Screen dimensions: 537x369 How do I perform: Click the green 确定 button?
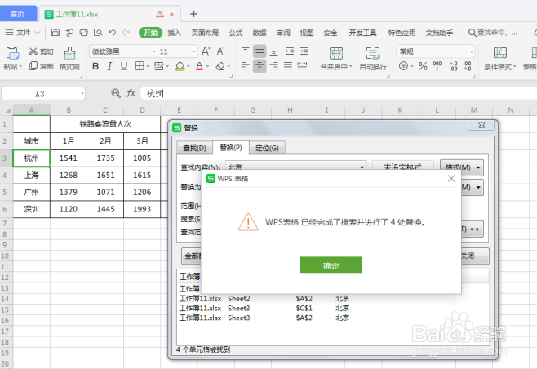331,265
